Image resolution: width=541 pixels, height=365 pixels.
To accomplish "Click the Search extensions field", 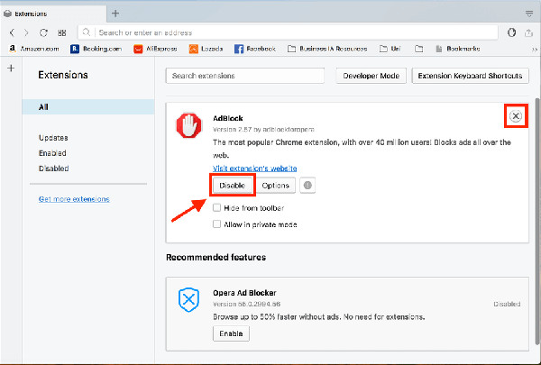I will (245, 76).
